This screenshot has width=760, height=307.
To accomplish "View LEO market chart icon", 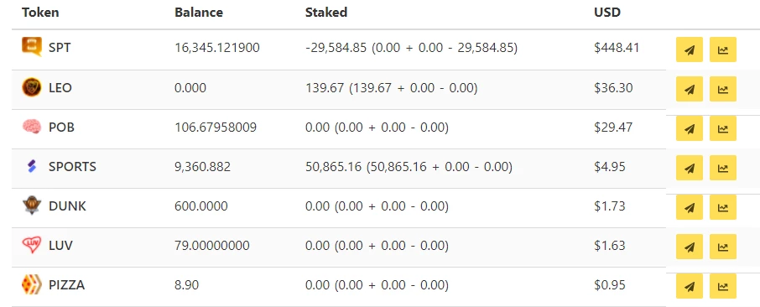I will point(723,89).
